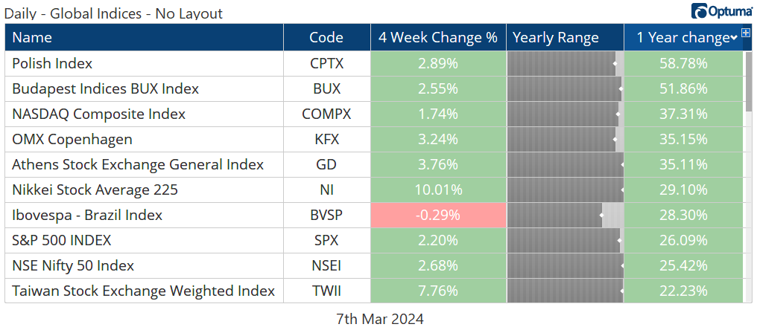Screen dimensions: 757x330
Task: Click the Ibovespa yearly range bar
Action: click(565, 216)
